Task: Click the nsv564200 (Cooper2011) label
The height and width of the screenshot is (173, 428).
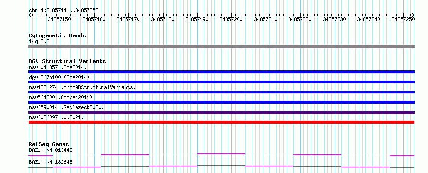Action: click(61, 97)
